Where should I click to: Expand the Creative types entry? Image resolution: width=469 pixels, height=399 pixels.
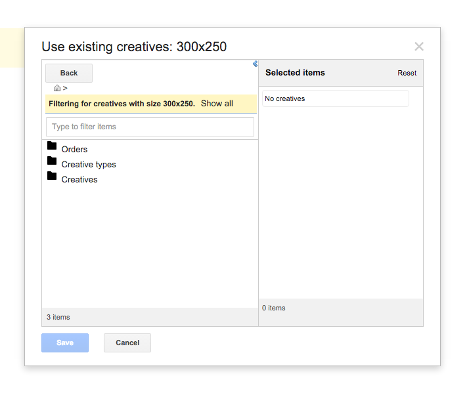click(89, 165)
